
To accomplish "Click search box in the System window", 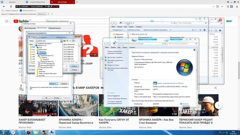I will coord(182,44).
